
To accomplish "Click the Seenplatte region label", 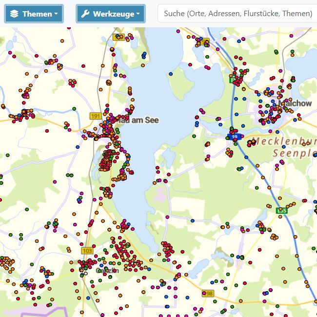I will point(295,153).
